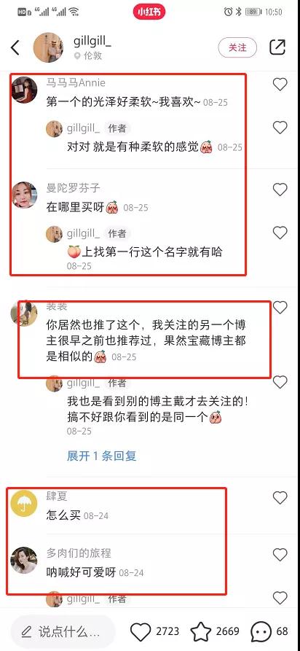Screen dimensions: 300x651
Task: Like 马马马Annie's comment with the heart
Action: pos(280,85)
